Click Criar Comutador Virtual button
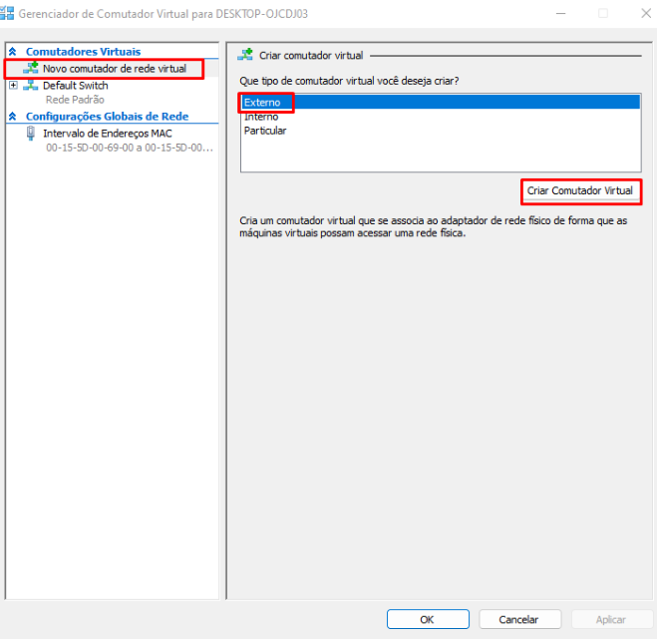Screen dimensions: 657x639 580,191
